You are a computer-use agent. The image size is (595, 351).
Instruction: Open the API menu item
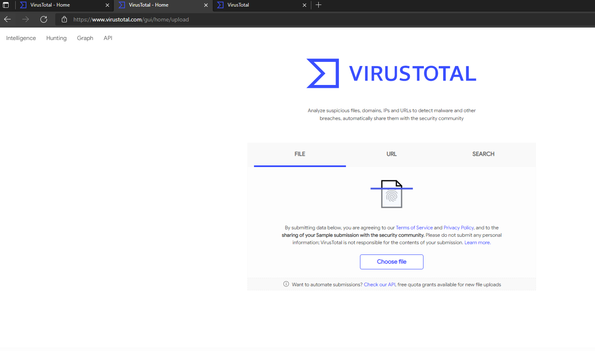click(x=108, y=38)
